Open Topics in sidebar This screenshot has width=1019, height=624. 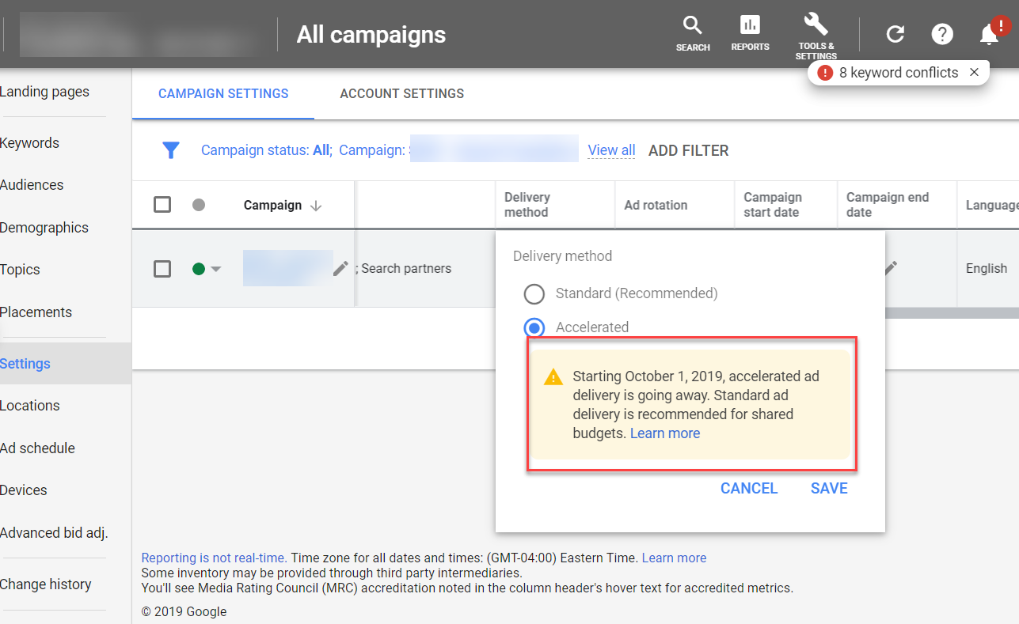click(20, 270)
